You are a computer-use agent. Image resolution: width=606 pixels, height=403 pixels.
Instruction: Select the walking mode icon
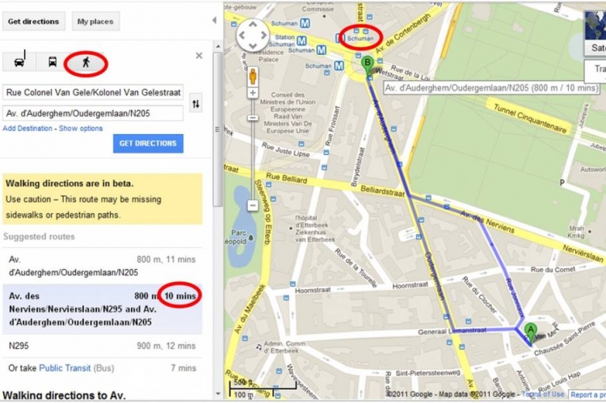tap(86, 62)
